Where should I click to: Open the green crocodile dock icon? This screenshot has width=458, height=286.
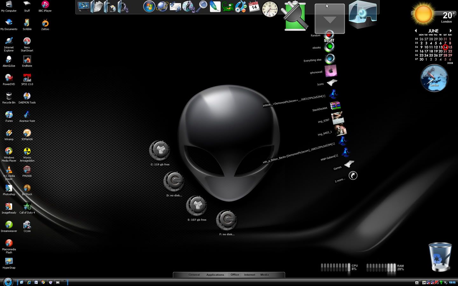click(x=228, y=6)
